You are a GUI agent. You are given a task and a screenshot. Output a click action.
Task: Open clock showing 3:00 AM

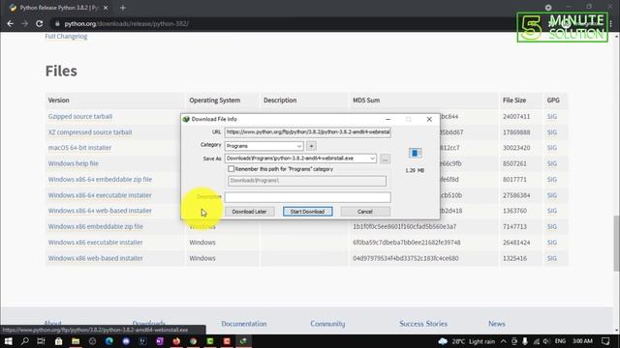click(x=583, y=341)
